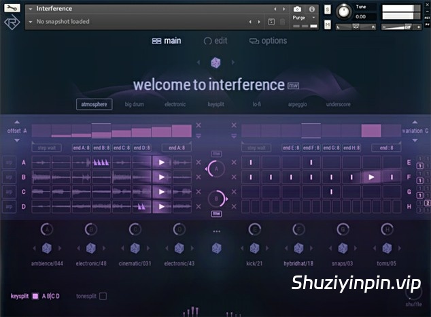Toggle first step of row E
Viewport: 431px width, 317px height.
251,162
